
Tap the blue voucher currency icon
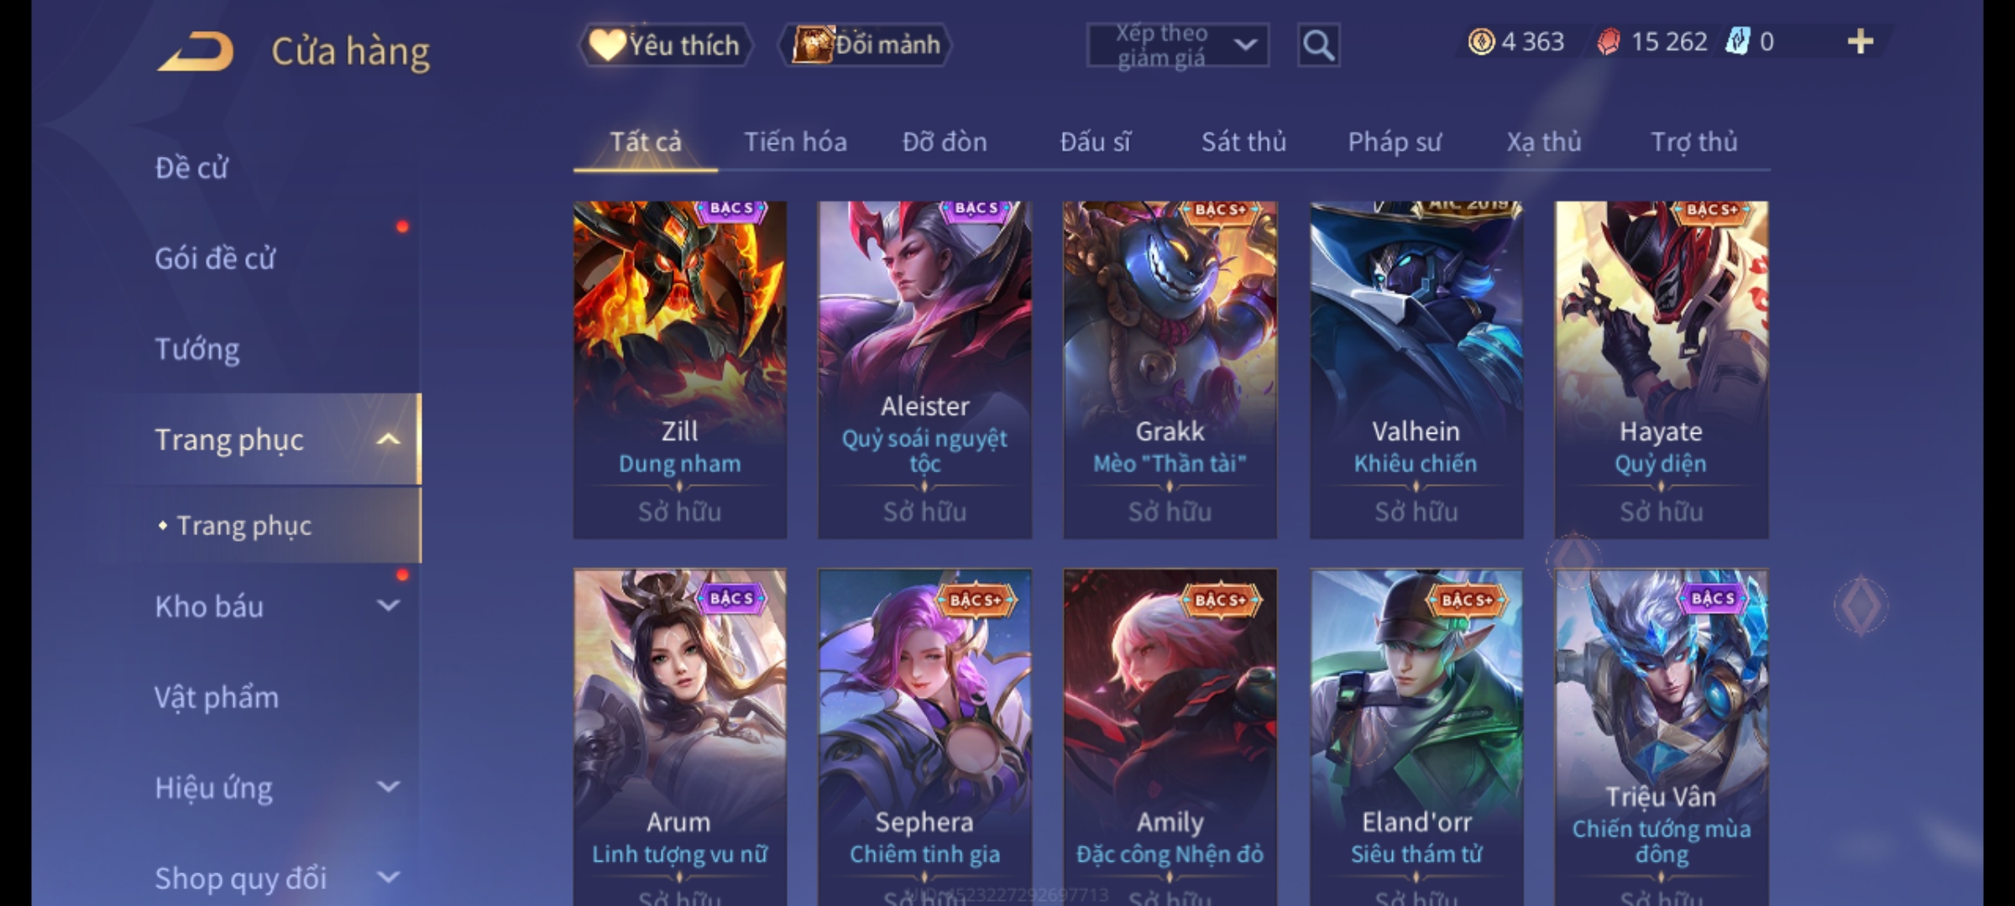tap(1736, 42)
